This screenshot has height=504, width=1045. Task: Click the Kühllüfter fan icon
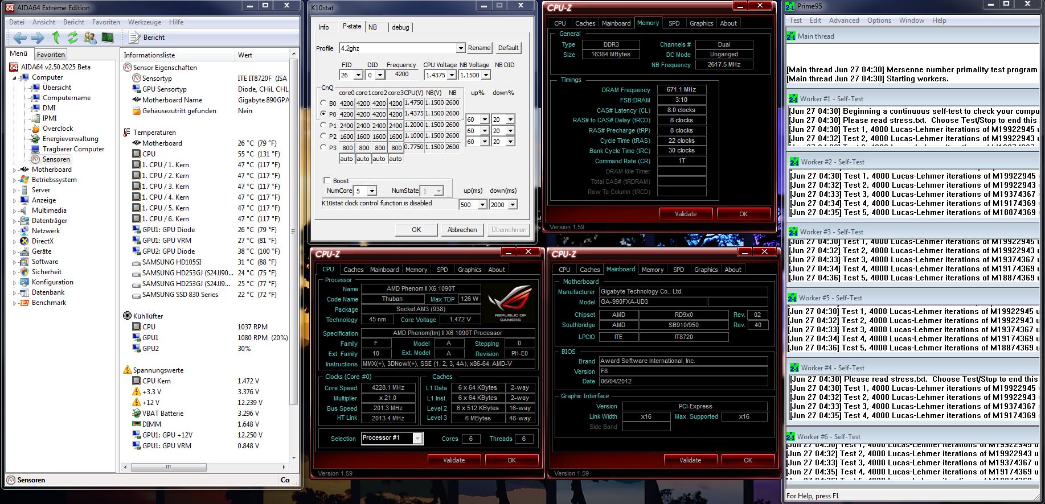pyautogui.click(x=128, y=316)
